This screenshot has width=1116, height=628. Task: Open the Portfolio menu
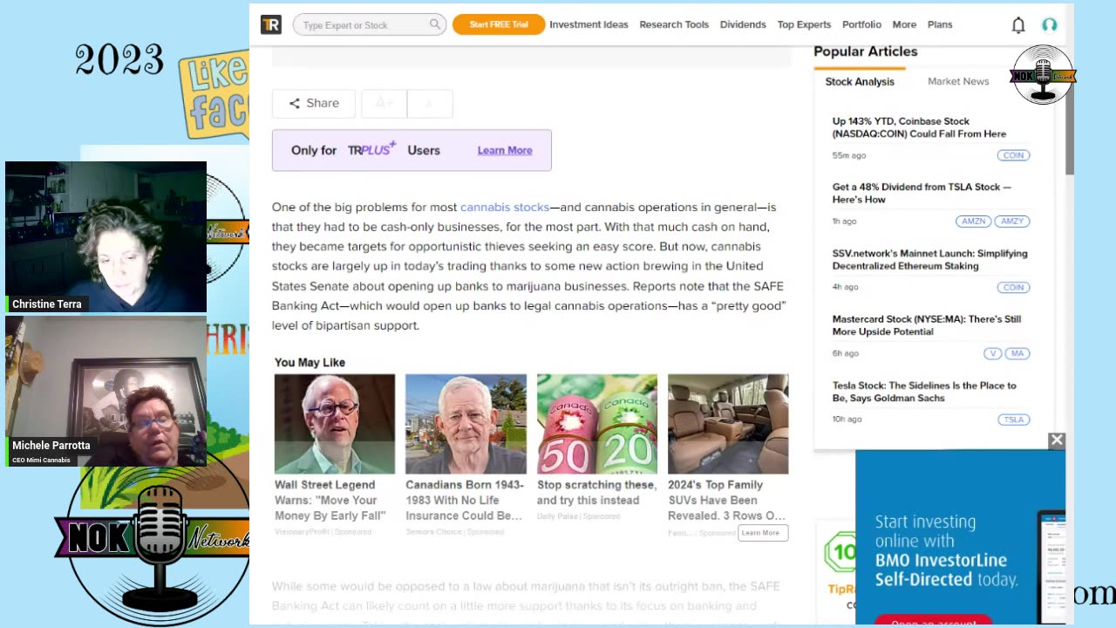click(861, 24)
